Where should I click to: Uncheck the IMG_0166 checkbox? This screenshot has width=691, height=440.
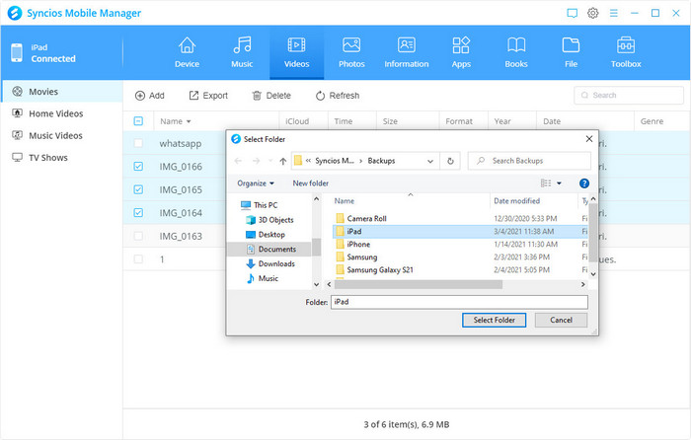pyautogui.click(x=138, y=167)
